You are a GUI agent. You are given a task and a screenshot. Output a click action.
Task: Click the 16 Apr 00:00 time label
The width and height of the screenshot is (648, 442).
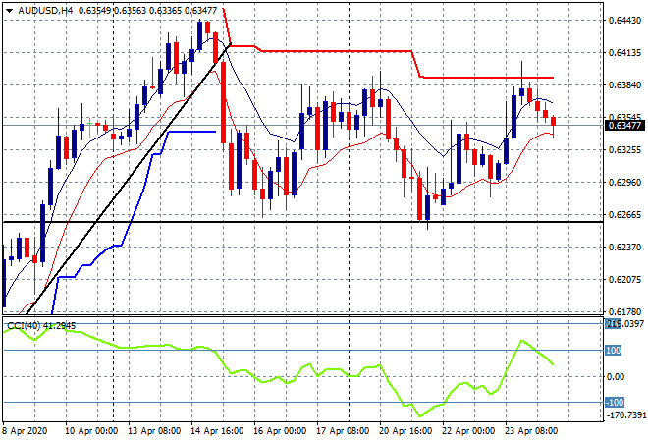pos(280,431)
